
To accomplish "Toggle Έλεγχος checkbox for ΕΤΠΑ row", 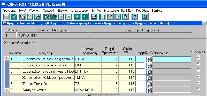I will click(x=198, y=58).
